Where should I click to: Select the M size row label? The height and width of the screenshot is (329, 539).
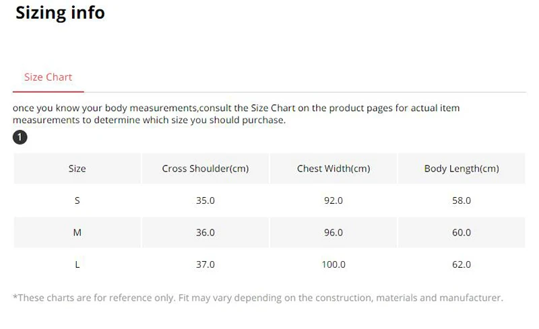(77, 233)
